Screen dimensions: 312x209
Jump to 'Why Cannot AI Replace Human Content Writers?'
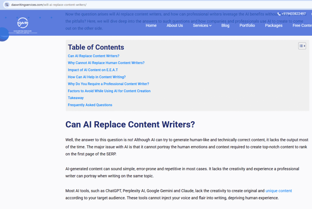coord(106,63)
